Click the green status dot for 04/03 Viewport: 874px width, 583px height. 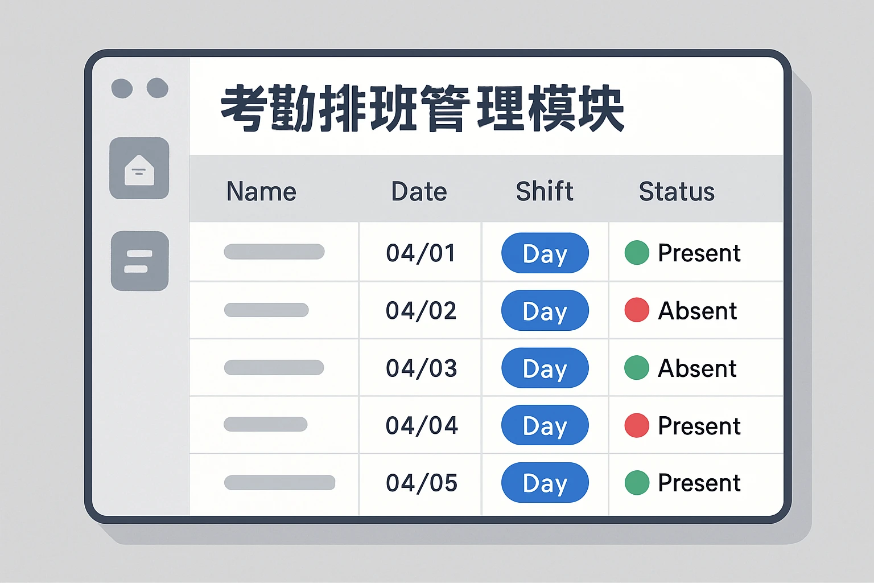(637, 368)
